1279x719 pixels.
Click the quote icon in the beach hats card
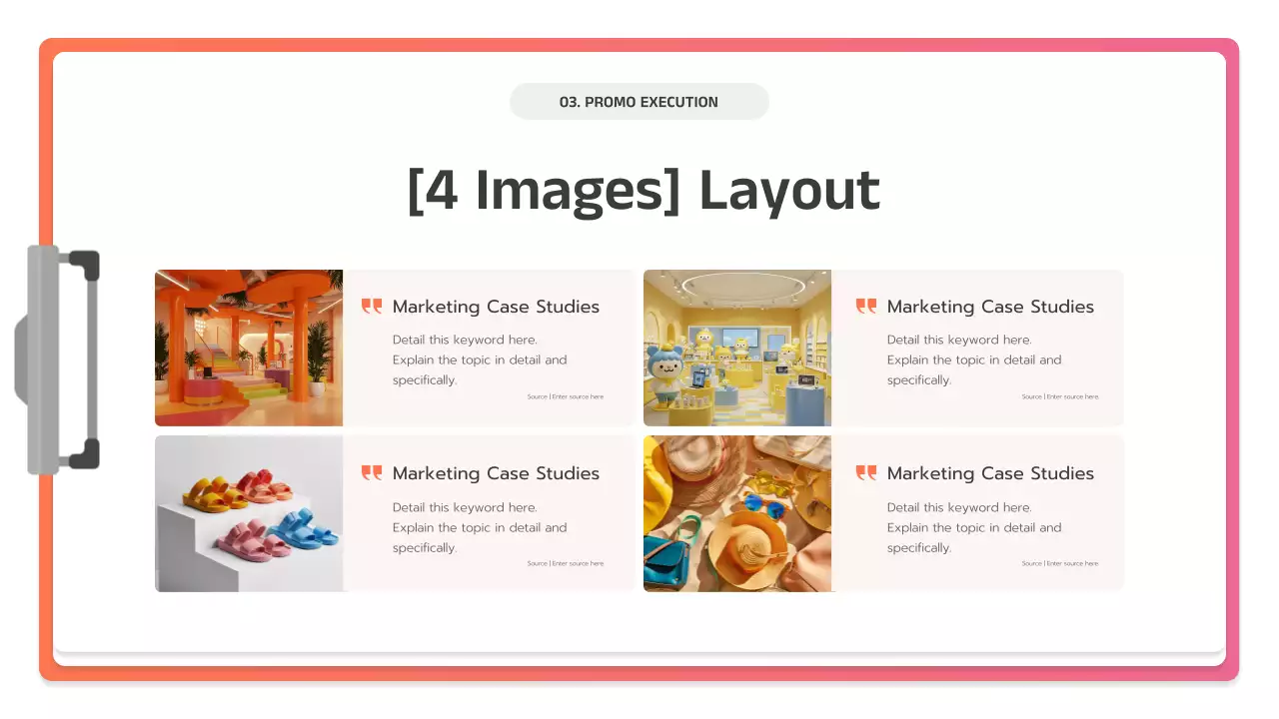[866, 473]
